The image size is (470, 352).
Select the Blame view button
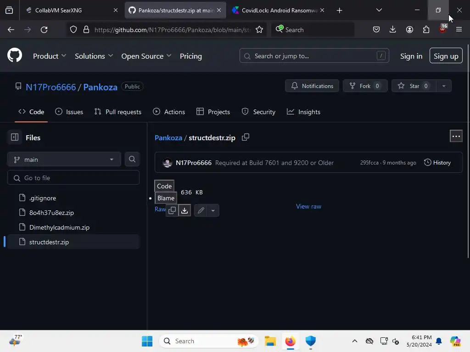(x=166, y=198)
